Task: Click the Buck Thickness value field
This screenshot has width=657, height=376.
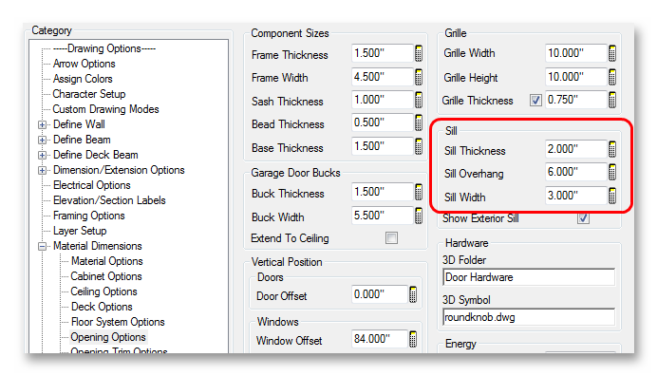Action: click(382, 192)
